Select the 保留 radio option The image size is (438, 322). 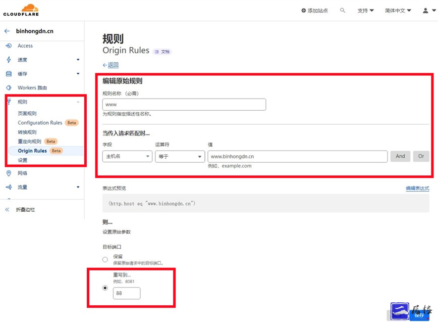tap(105, 260)
